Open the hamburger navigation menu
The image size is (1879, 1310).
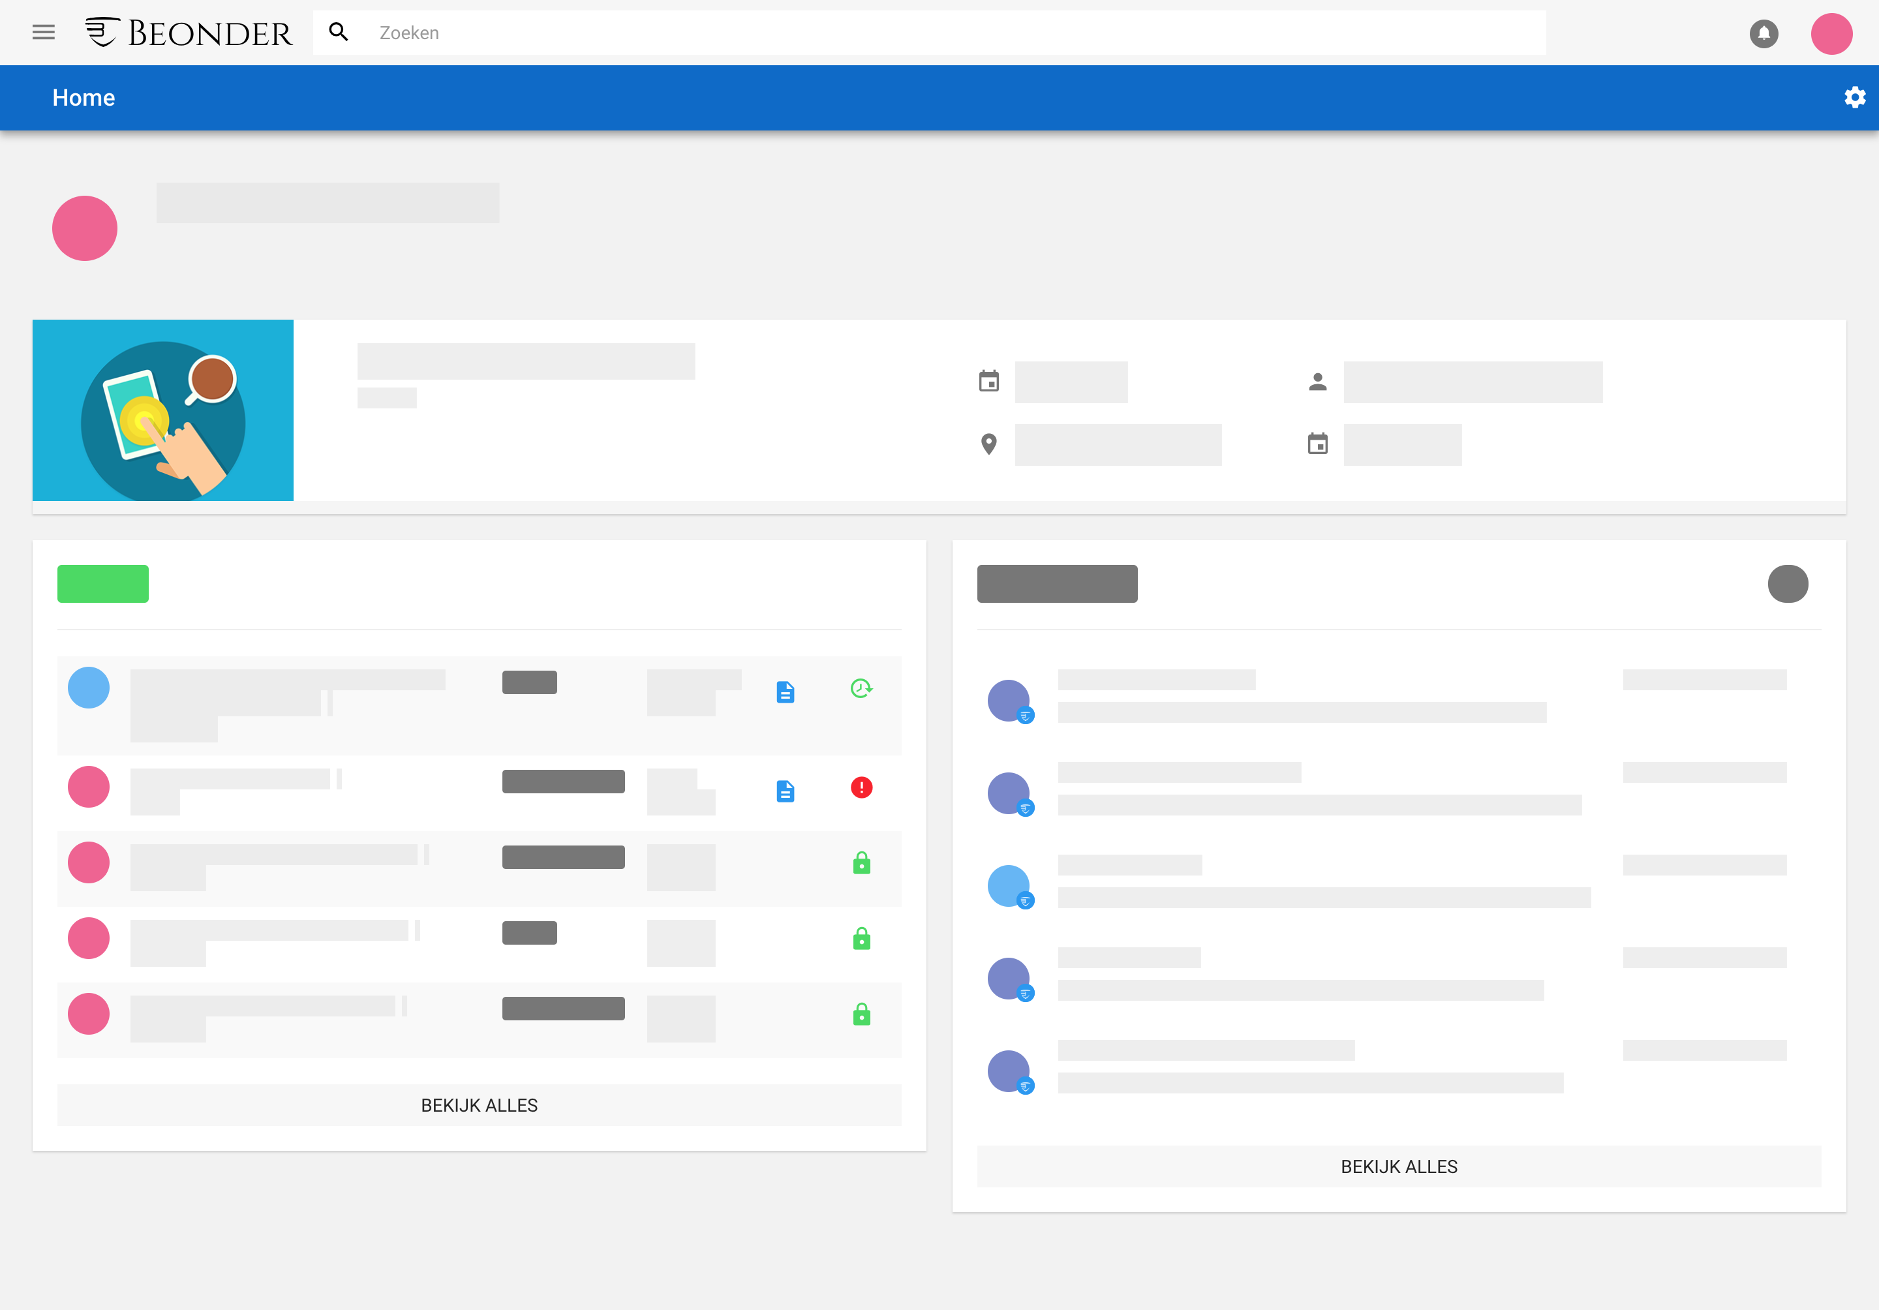(x=43, y=33)
